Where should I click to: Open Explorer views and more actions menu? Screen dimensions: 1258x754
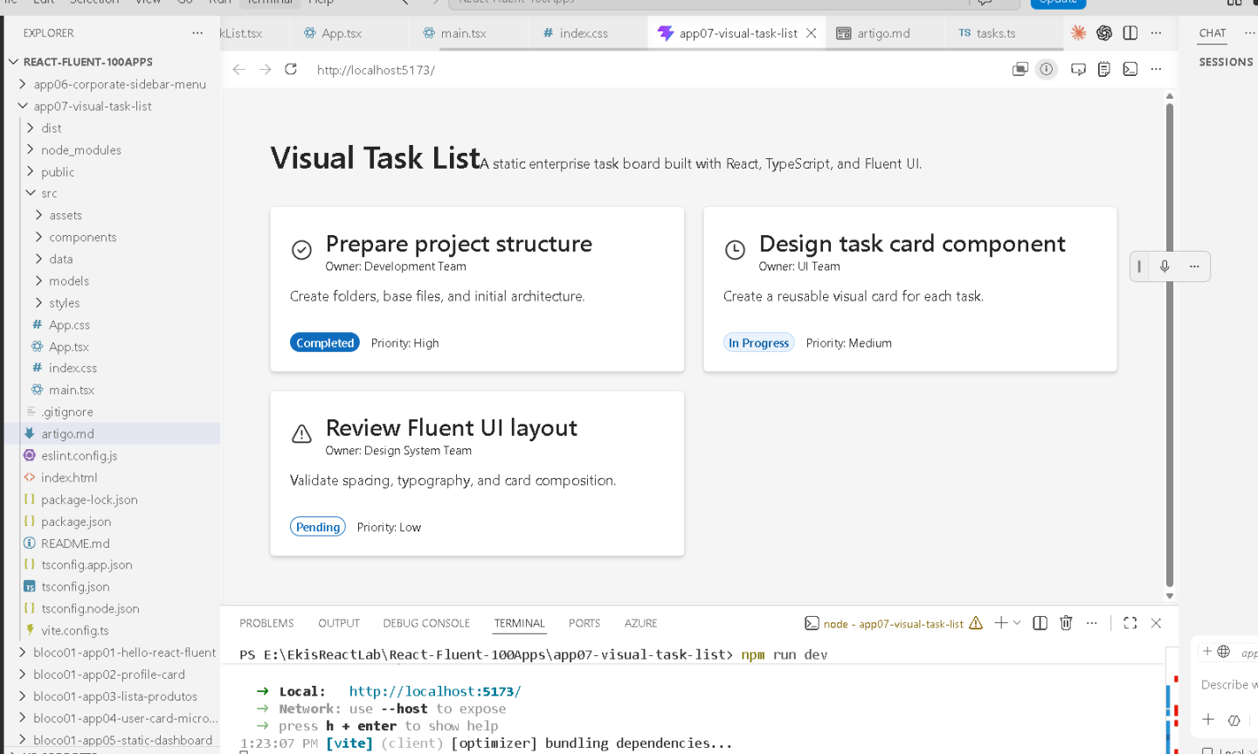[197, 33]
